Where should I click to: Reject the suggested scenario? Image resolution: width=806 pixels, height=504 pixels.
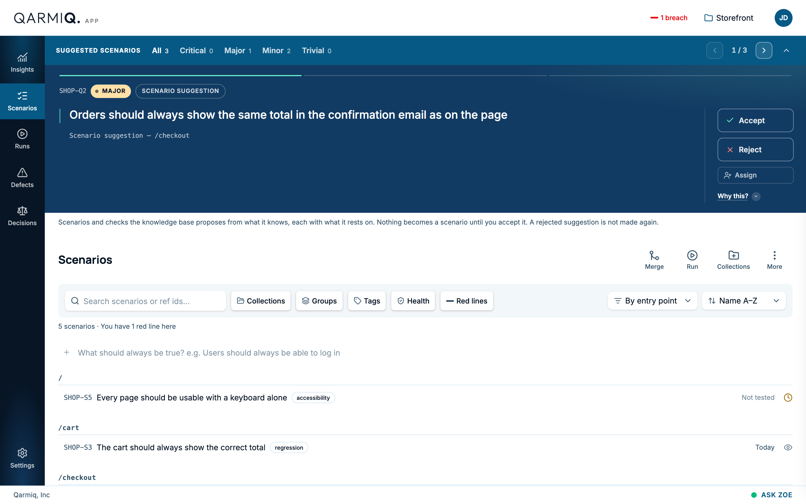[x=755, y=150]
